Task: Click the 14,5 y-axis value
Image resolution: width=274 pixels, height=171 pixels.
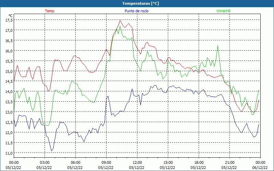Action: (9, 81)
